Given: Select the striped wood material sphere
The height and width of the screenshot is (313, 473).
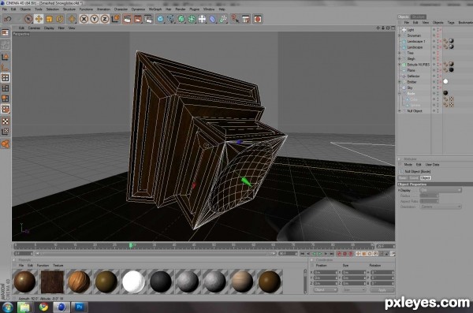Looking at the screenshot, I should coord(78,281).
